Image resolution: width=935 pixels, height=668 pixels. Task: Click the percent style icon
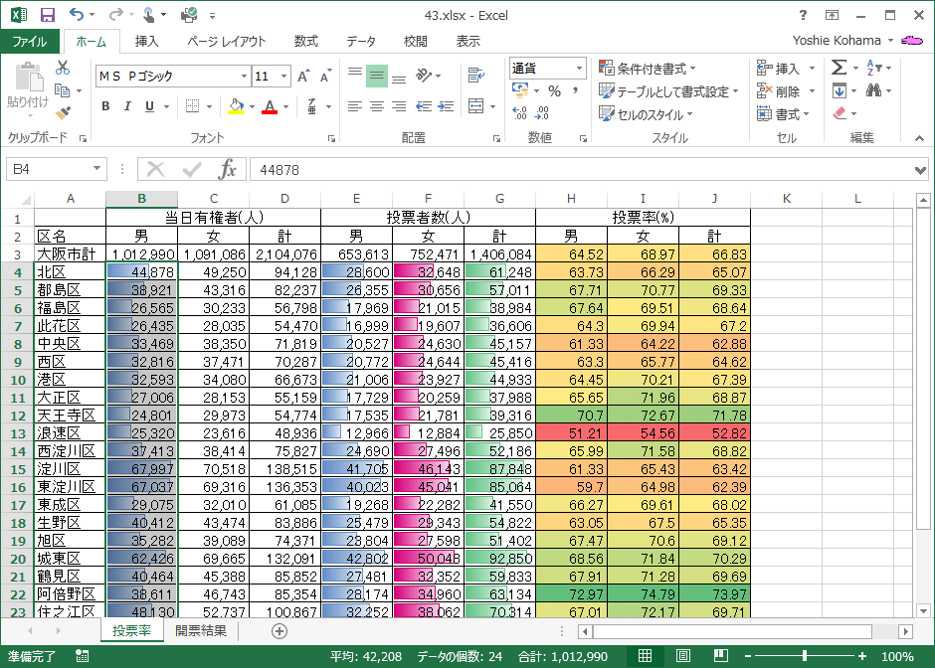point(555,91)
